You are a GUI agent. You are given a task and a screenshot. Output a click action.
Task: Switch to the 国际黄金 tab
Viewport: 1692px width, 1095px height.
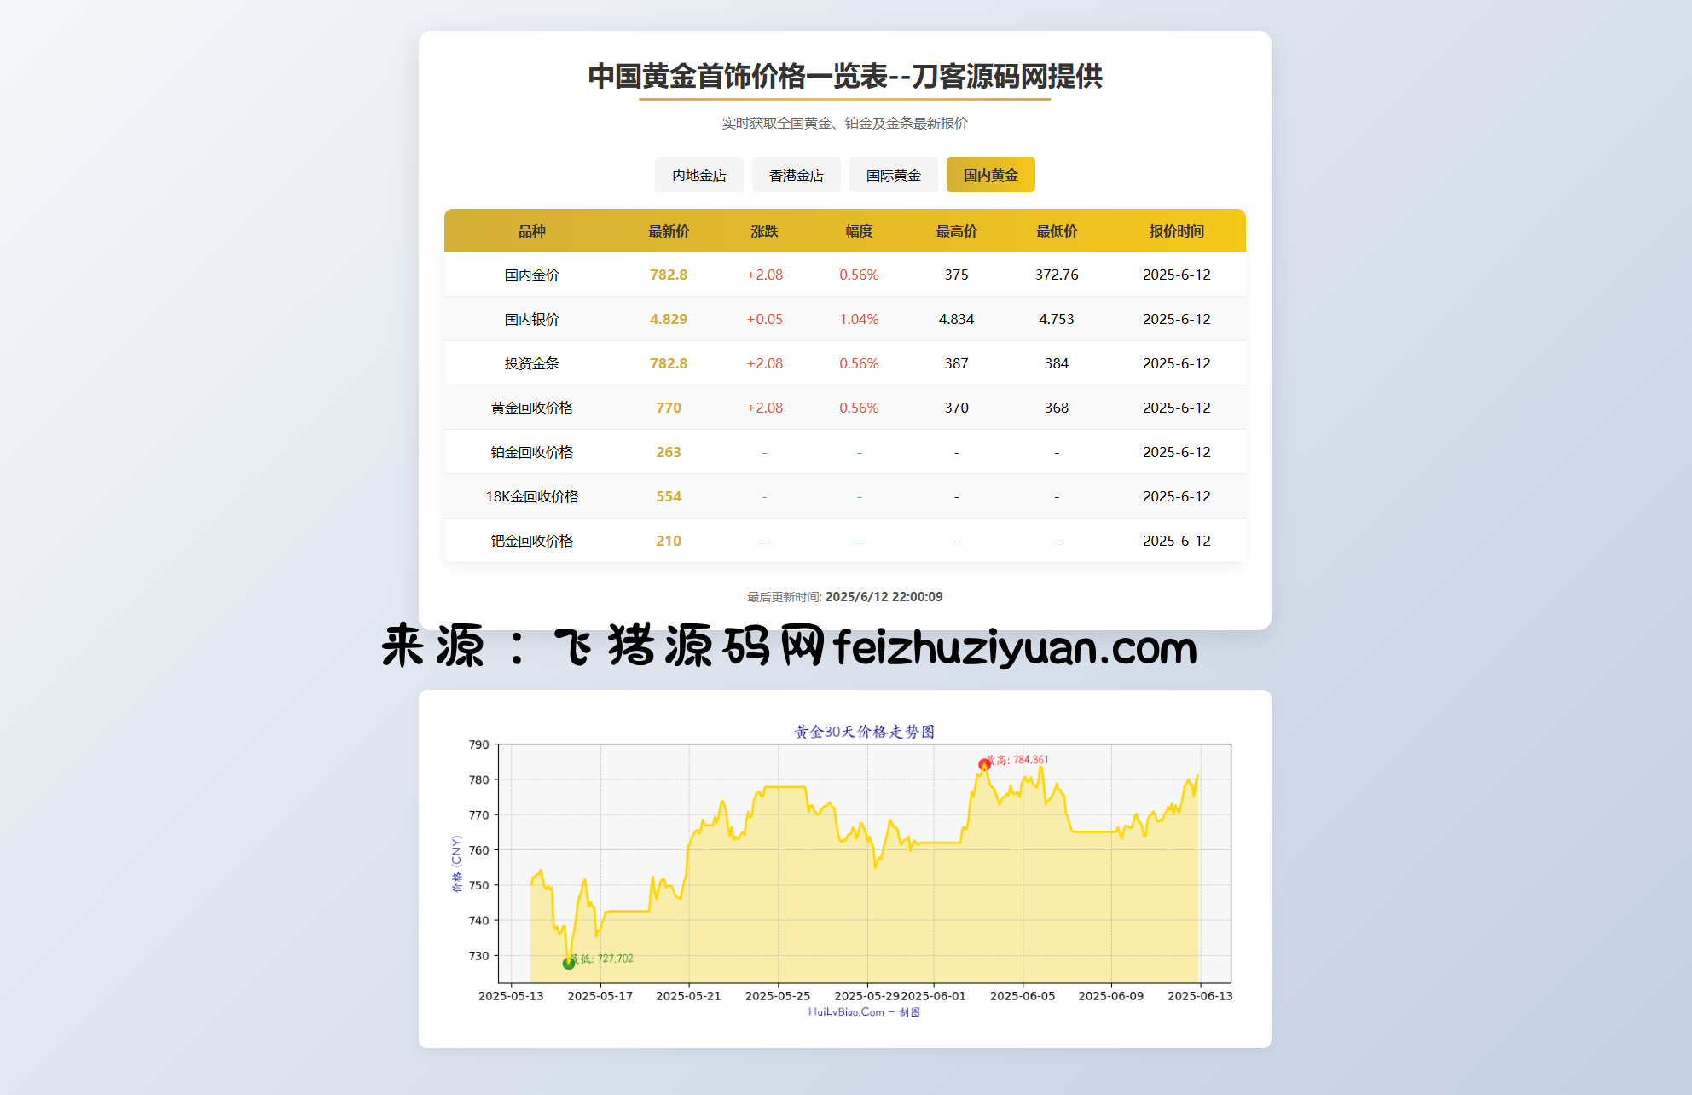(893, 175)
